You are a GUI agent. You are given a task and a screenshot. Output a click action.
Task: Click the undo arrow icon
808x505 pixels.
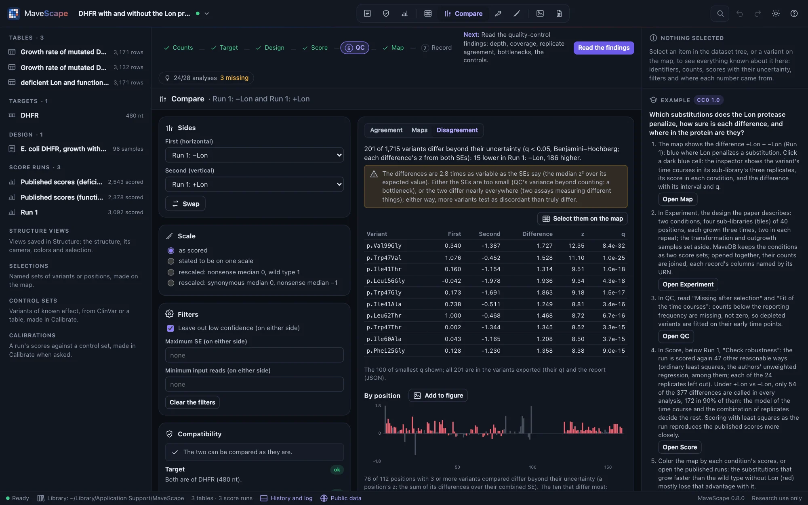pos(739,13)
